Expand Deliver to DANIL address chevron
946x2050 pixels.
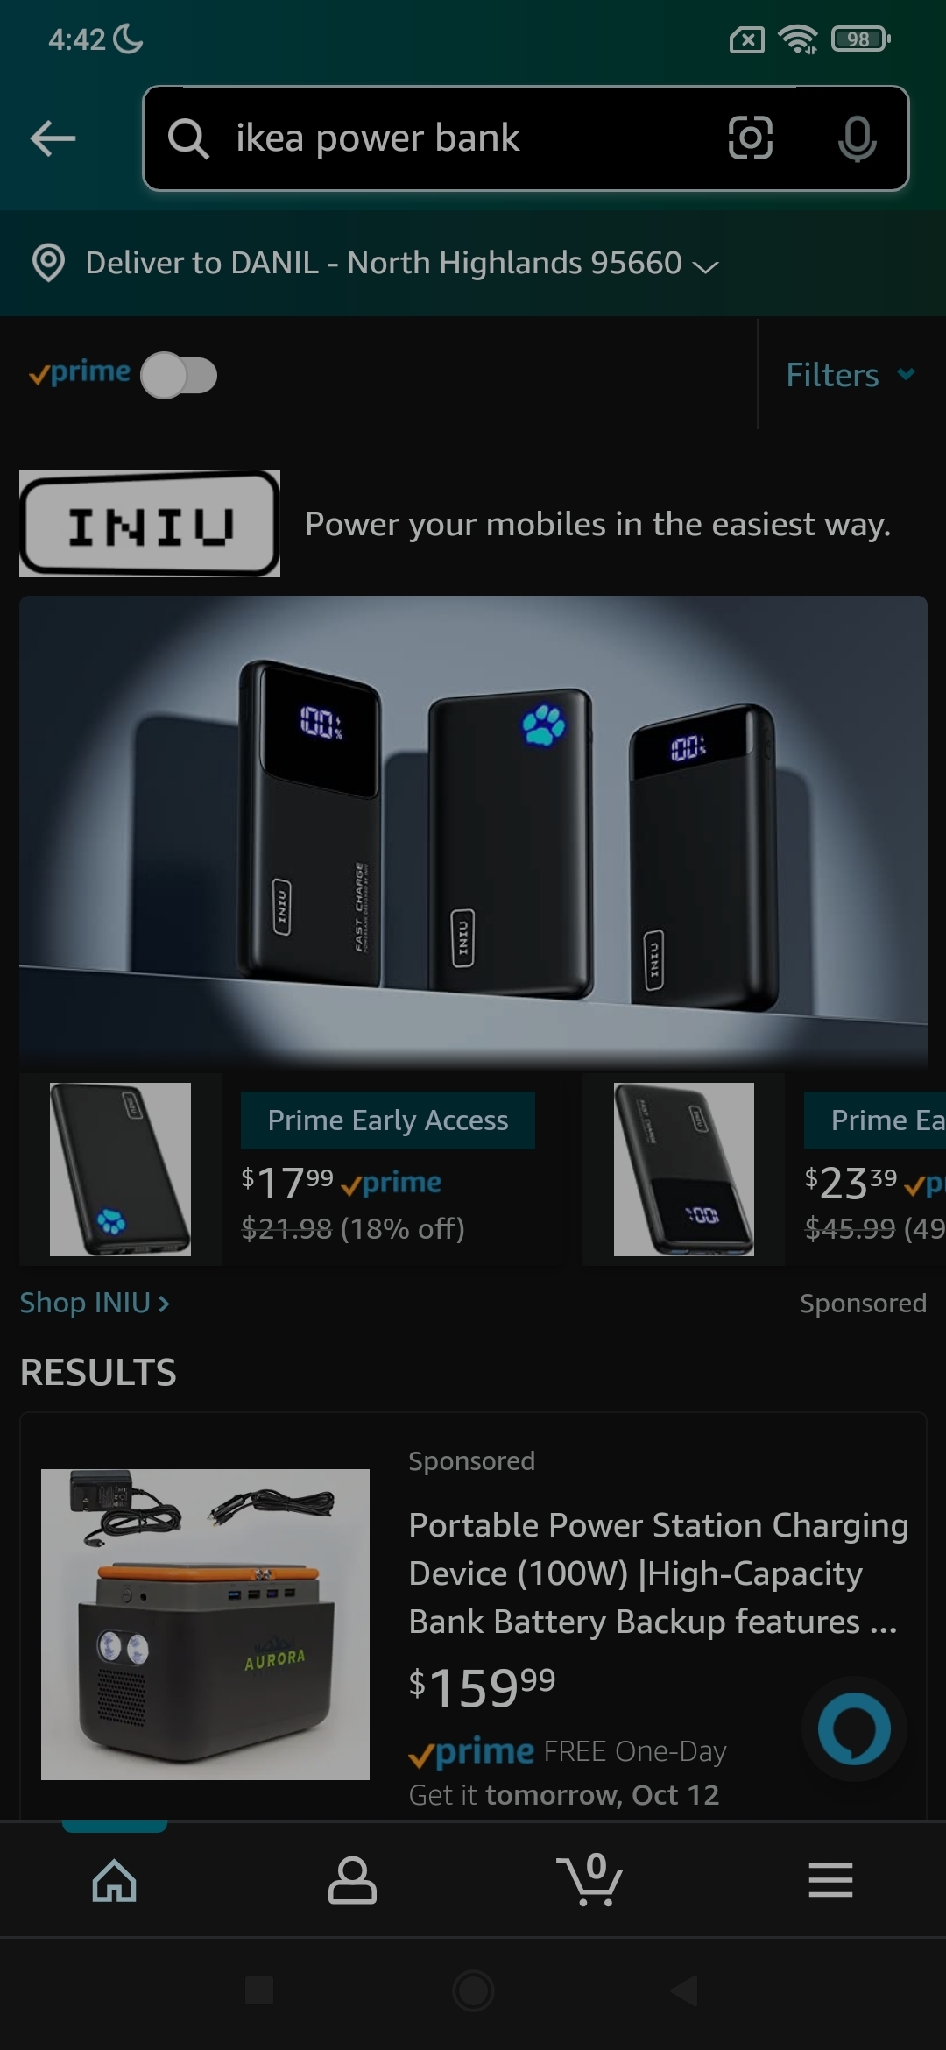705,265
